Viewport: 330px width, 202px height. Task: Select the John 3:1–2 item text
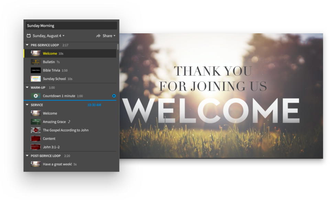point(51,147)
